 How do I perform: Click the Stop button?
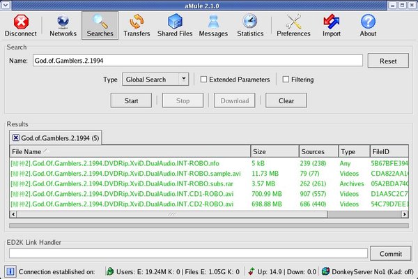point(183,100)
